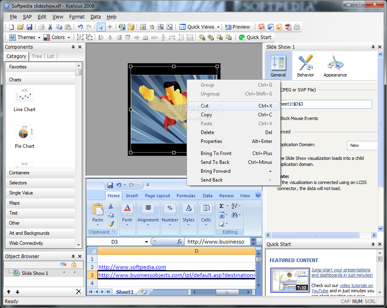Open the Appearance properties tab icon
Viewport: 387px width, 308px height.
point(335,66)
